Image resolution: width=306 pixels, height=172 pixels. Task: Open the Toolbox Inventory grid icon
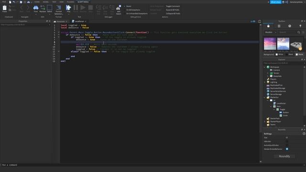pyautogui.click(x=279, y=26)
